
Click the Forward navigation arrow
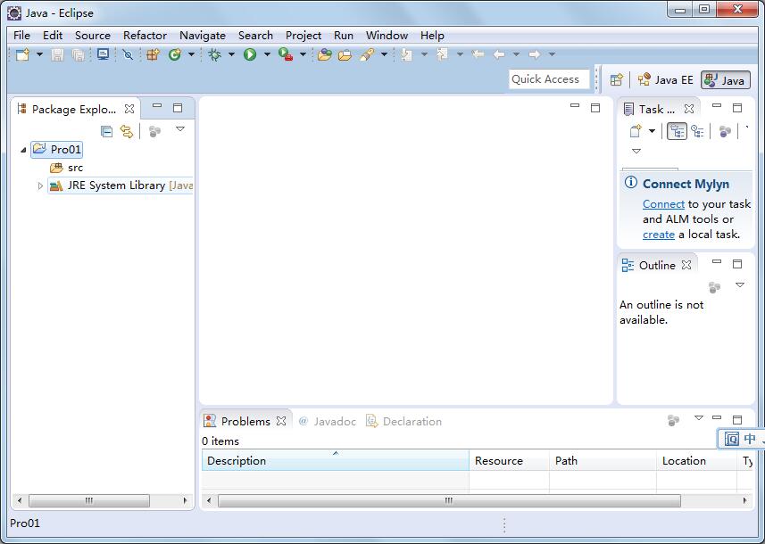tap(535, 54)
